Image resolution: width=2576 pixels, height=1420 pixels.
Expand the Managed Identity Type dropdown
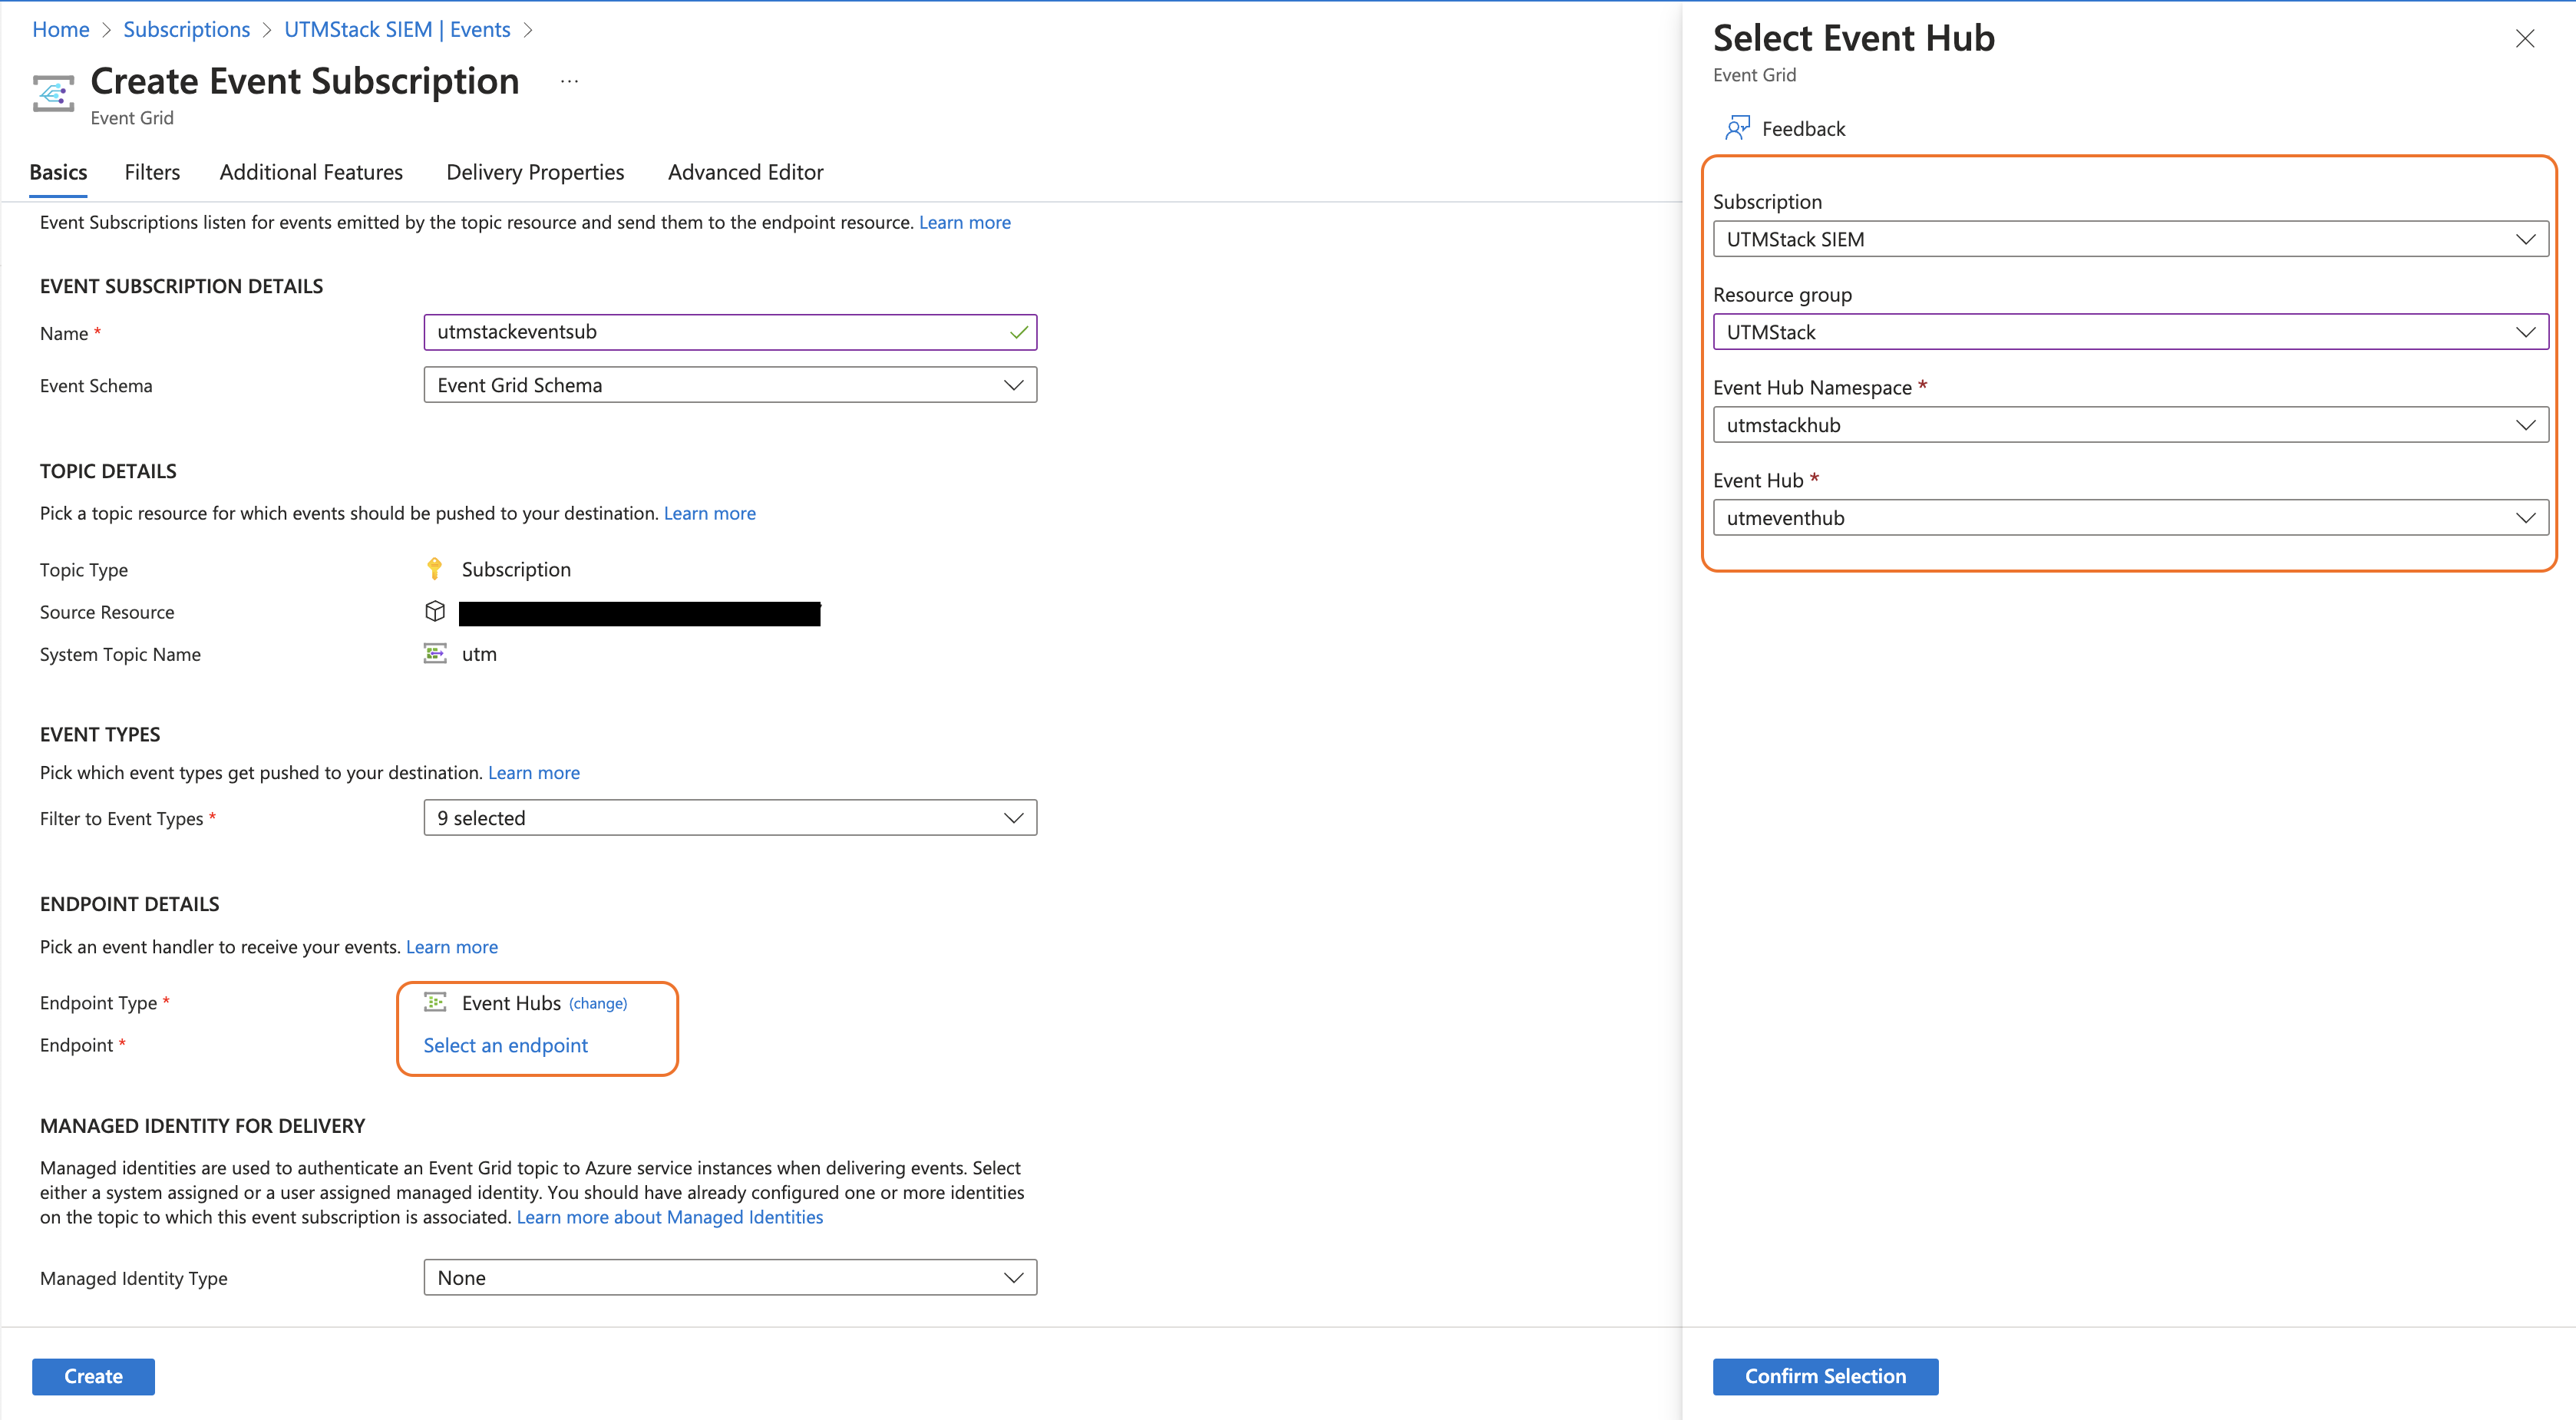point(730,1277)
